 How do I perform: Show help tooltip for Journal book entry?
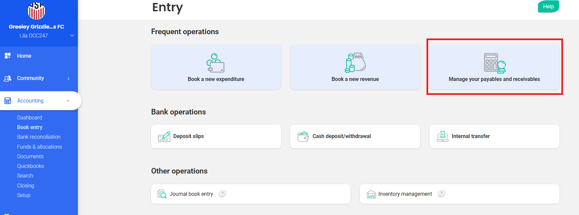222,193
